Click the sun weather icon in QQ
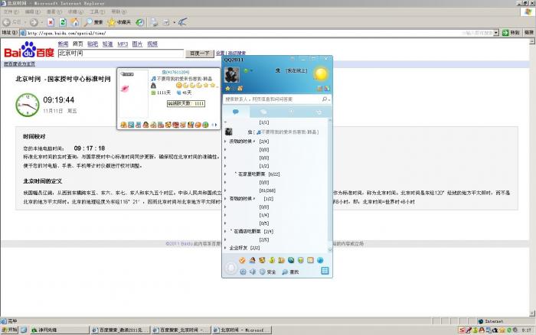Screen dimensions: 536x335 (321, 73)
